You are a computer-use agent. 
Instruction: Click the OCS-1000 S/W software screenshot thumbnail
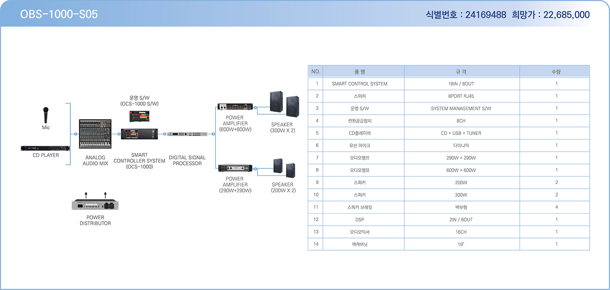click(x=139, y=116)
